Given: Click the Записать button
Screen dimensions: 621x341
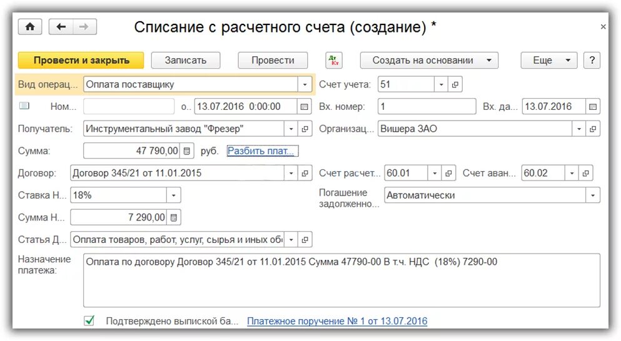Looking at the screenshot, I should point(185,61).
